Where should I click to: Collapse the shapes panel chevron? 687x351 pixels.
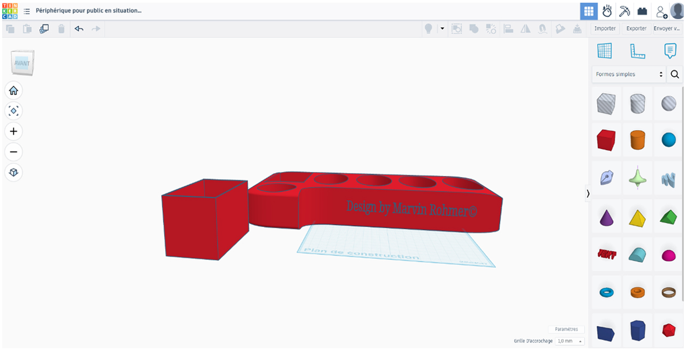pyautogui.click(x=588, y=193)
